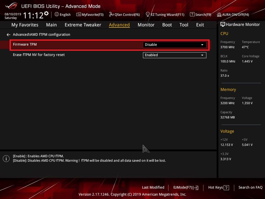The image size is (265, 199).
Task: Click Qfan Control(F6) label
Action: [127, 15]
